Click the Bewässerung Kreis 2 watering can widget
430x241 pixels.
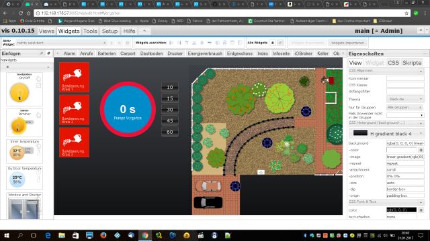[x=74, y=110]
